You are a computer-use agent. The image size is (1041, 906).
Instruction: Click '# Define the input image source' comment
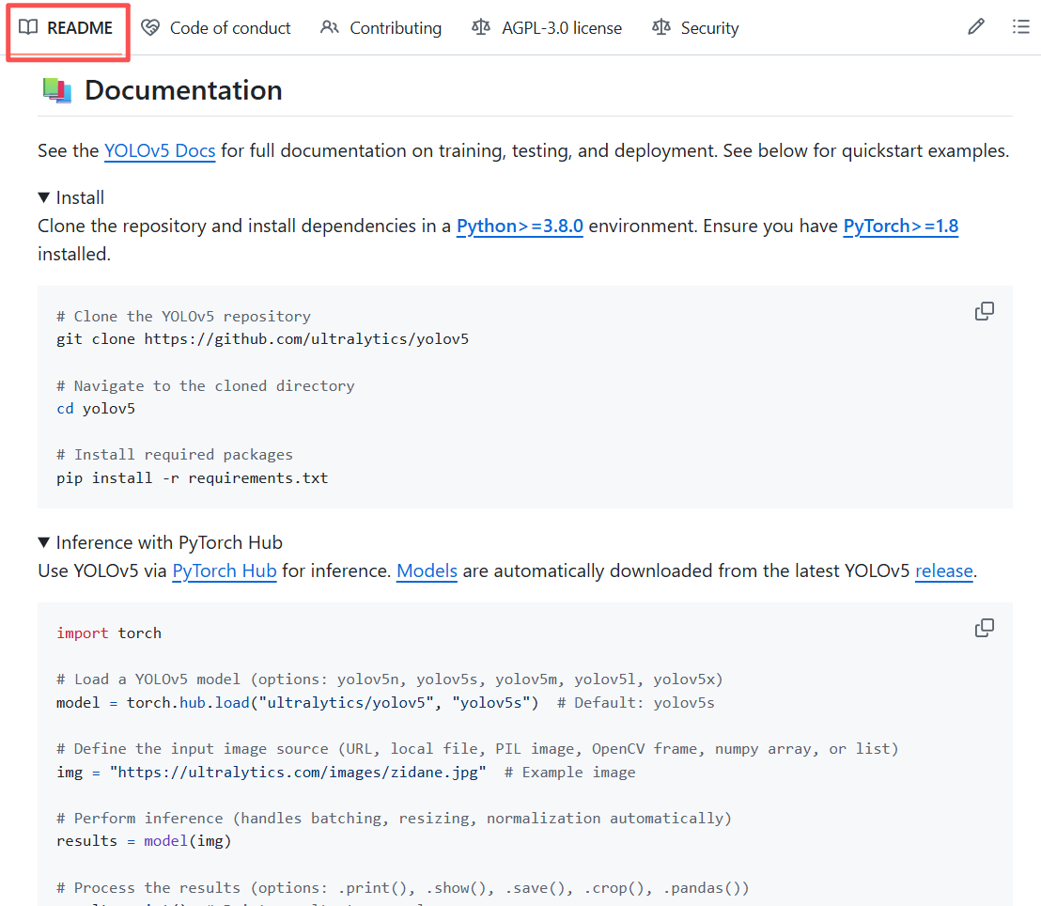coord(478,749)
